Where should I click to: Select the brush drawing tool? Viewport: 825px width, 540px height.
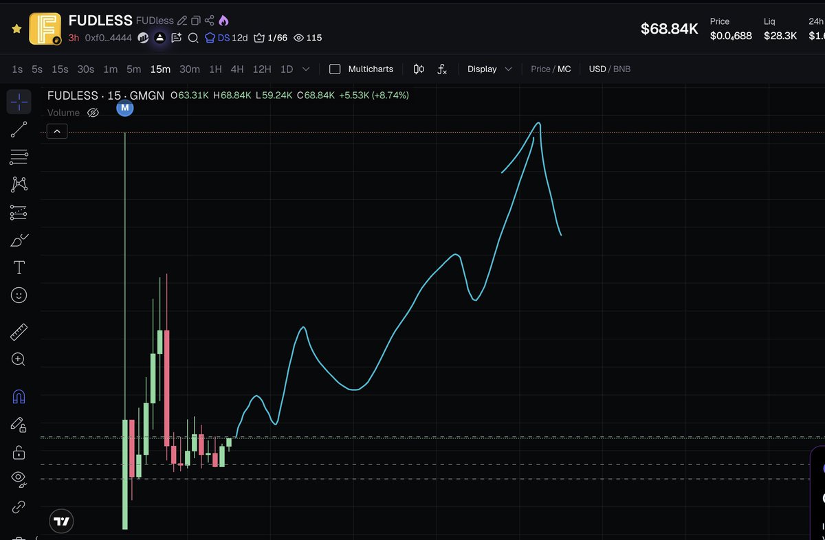pos(19,240)
